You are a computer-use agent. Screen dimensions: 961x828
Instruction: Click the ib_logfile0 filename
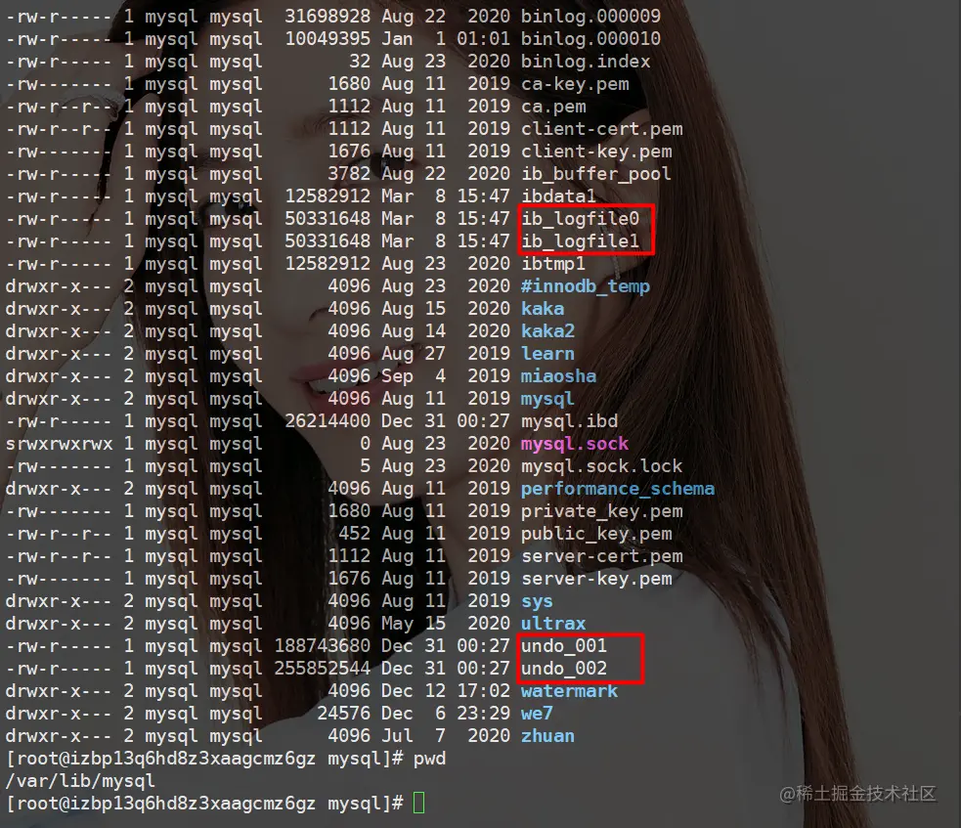(580, 219)
